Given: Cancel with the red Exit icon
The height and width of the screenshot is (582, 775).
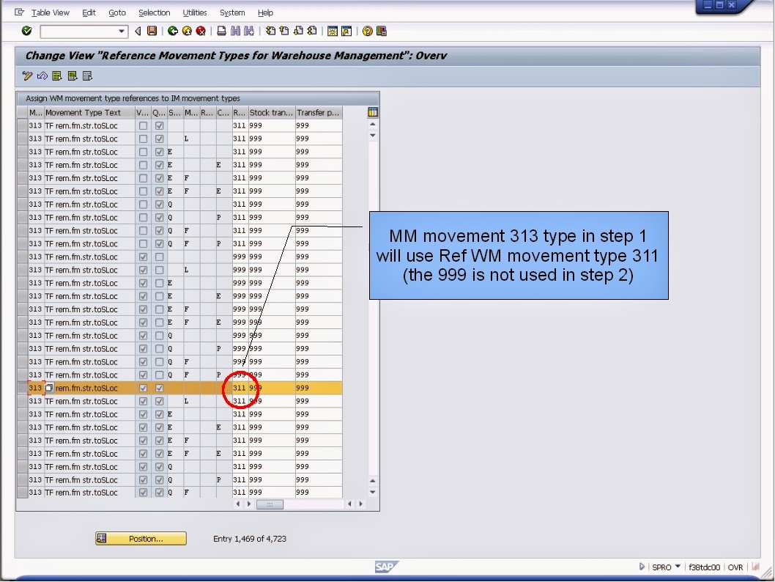Looking at the screenshot, I should coord(200,31).
